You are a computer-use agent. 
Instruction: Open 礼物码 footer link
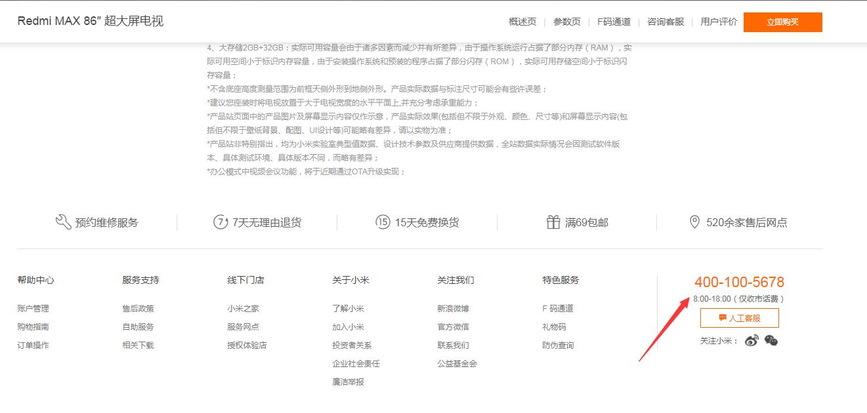(x=555, y=326)
